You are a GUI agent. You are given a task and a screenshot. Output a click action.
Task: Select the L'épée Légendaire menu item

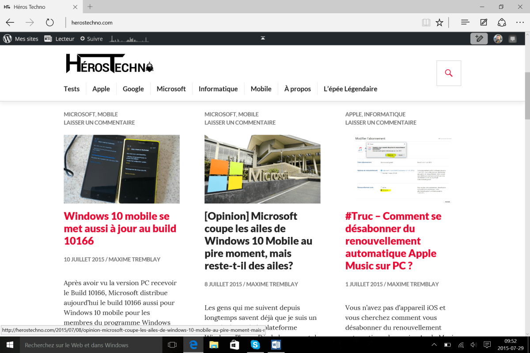tap(350, 89)
